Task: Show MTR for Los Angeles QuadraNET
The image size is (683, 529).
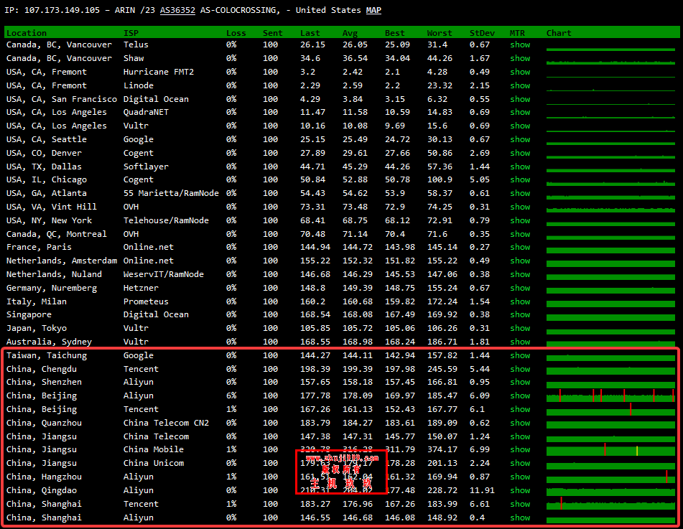Action: point(520,112)
